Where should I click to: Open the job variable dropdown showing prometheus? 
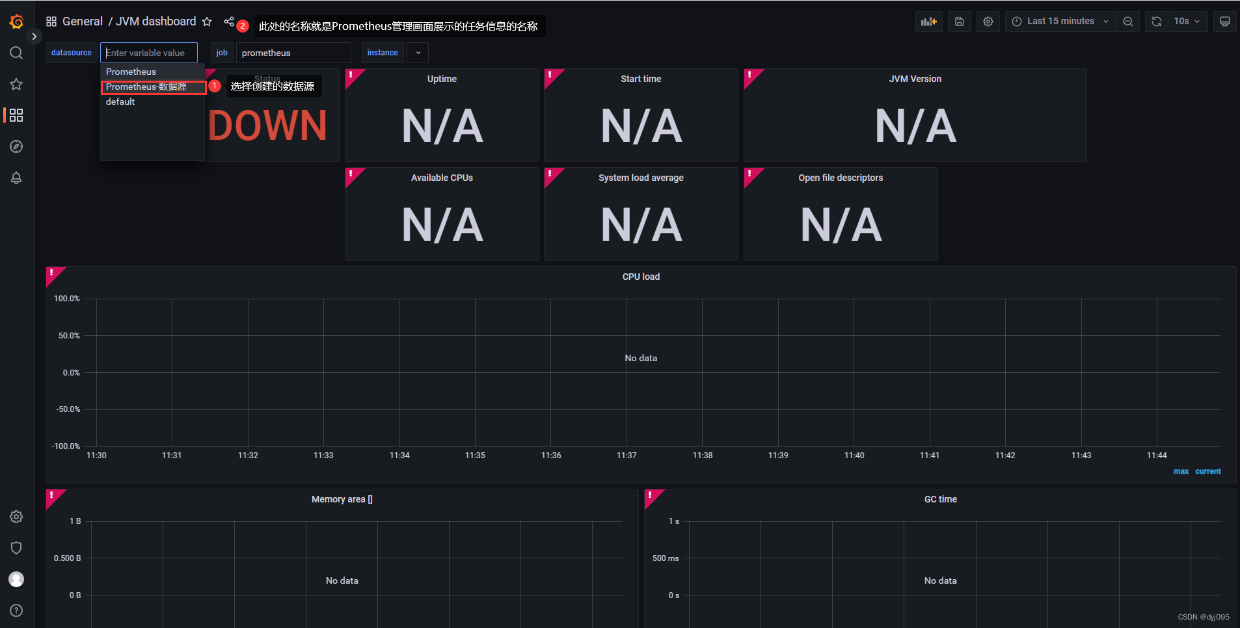[x=293, y=53]
